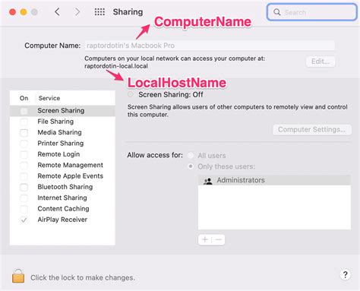Image resolution: width=360 pixels, height=291 pixels.
Task: Click the On column header
Action: [x=24, y=98]
